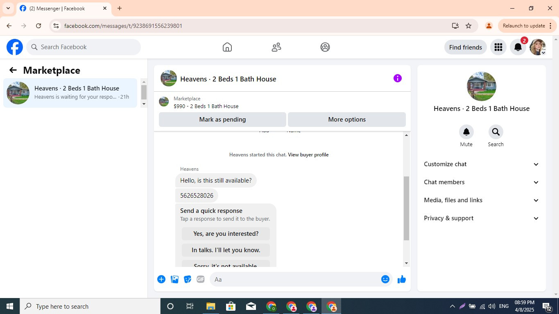559x314 pixels.
Task: Click chat messages vertical scrollbar
Action: [406, 208]
